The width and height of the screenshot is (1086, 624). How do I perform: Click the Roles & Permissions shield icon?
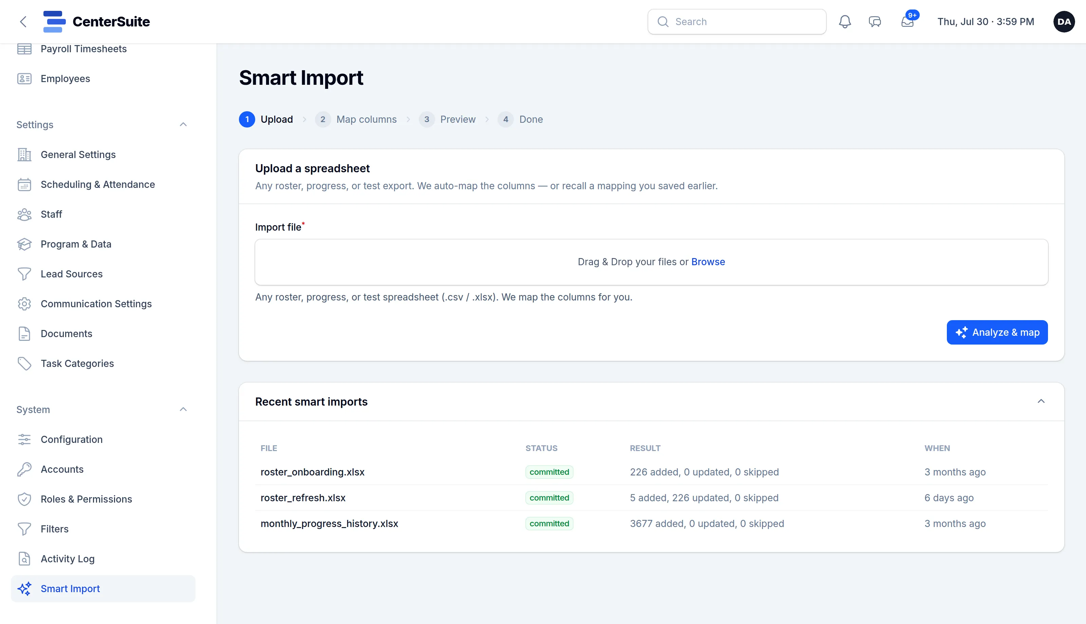click(24, 499)
